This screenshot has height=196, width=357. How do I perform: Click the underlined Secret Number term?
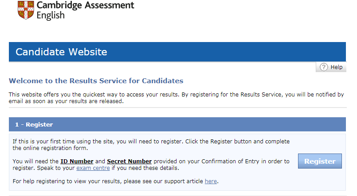coord(129,161)
